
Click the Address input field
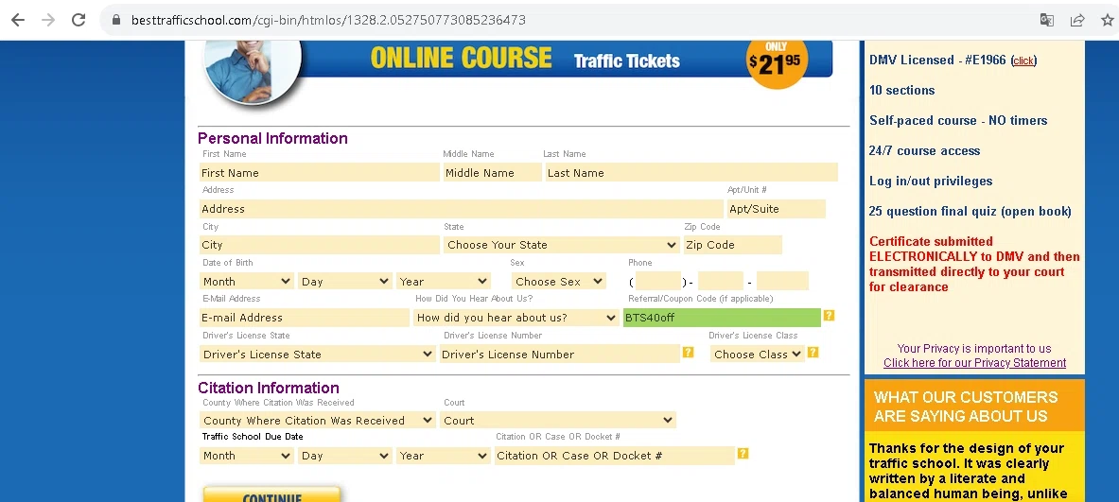tap(461, 209)
